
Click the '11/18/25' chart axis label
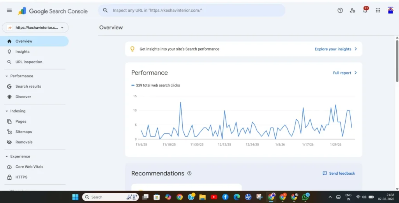click(169, 144)
